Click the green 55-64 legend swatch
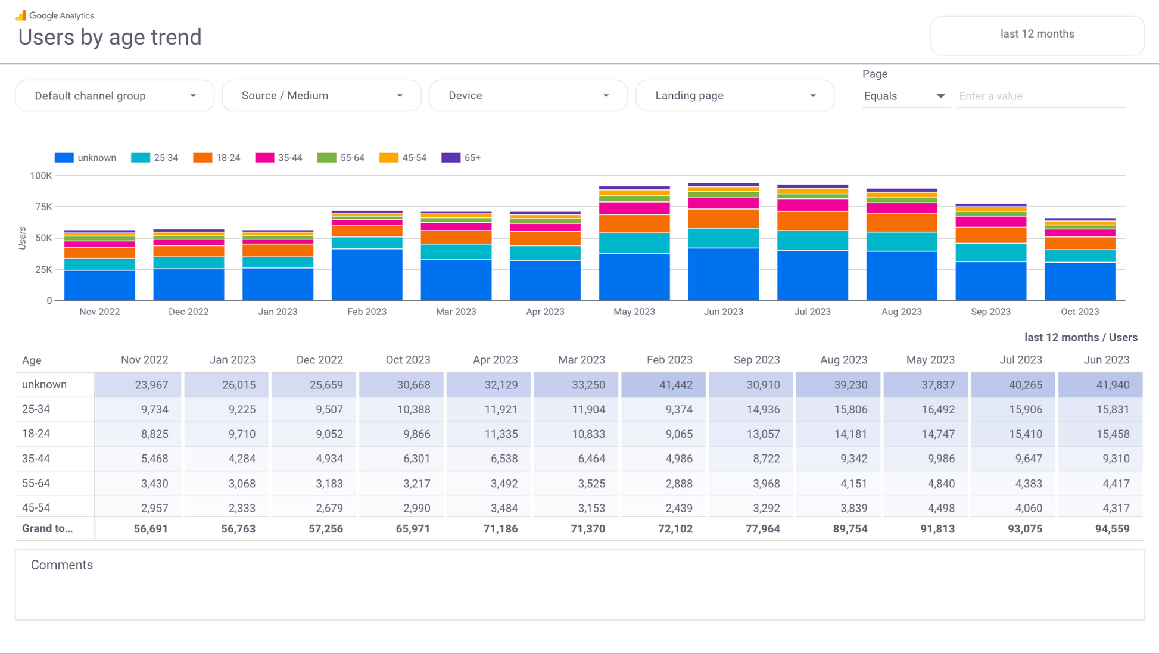The height and width of the screenshot is (654, 1159). pyautogui.click(x=326, y=158)
